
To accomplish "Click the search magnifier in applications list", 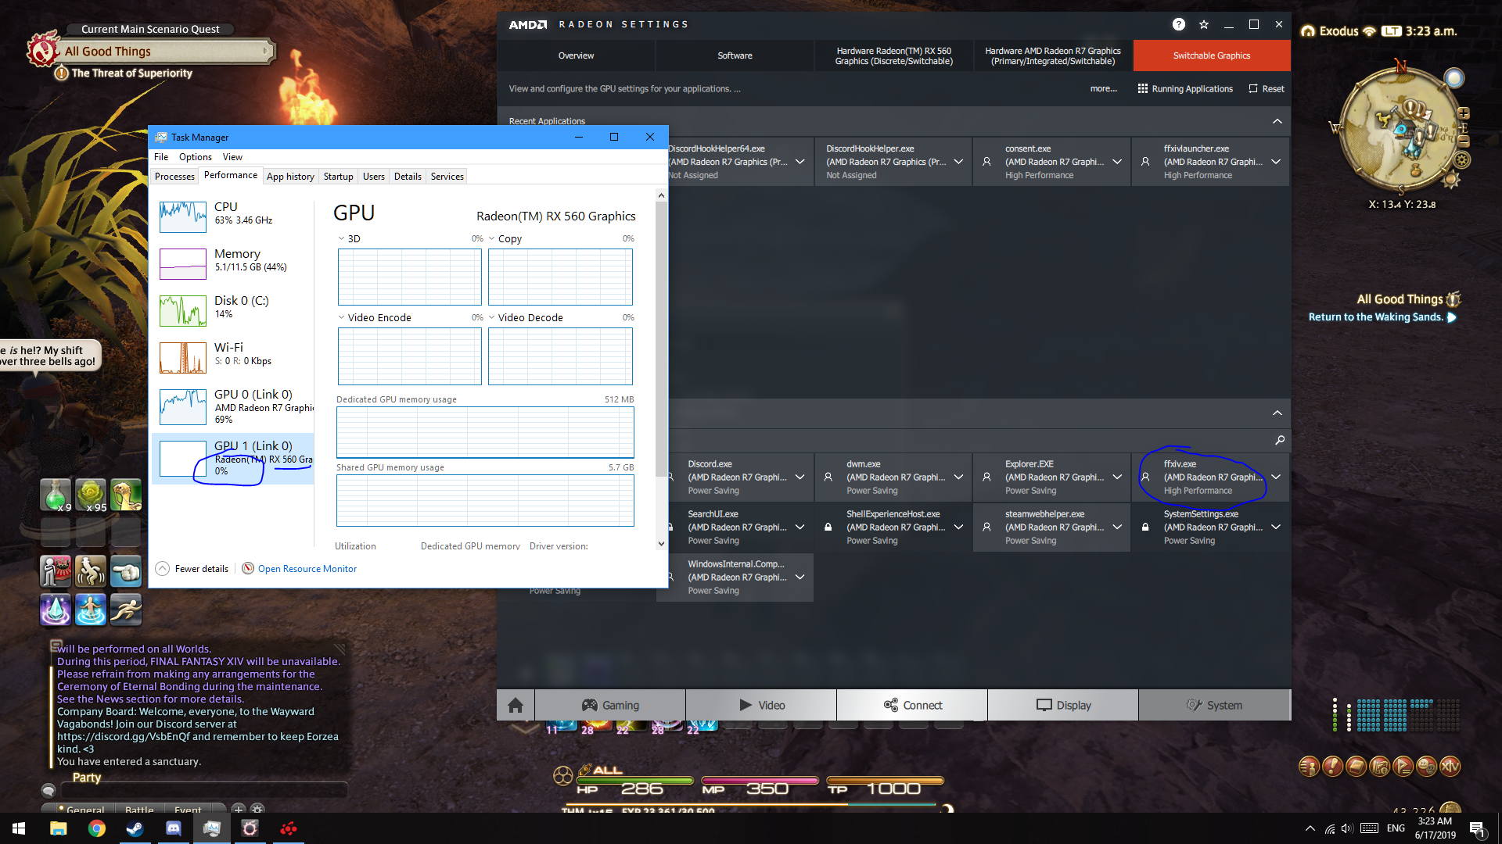I will tap(1280, 440).
